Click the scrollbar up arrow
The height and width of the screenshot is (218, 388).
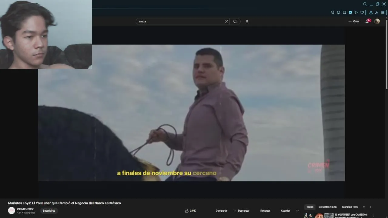(386, 18)
